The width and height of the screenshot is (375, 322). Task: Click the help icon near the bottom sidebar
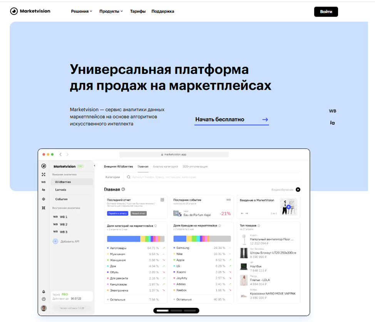[x=44, y=298]
